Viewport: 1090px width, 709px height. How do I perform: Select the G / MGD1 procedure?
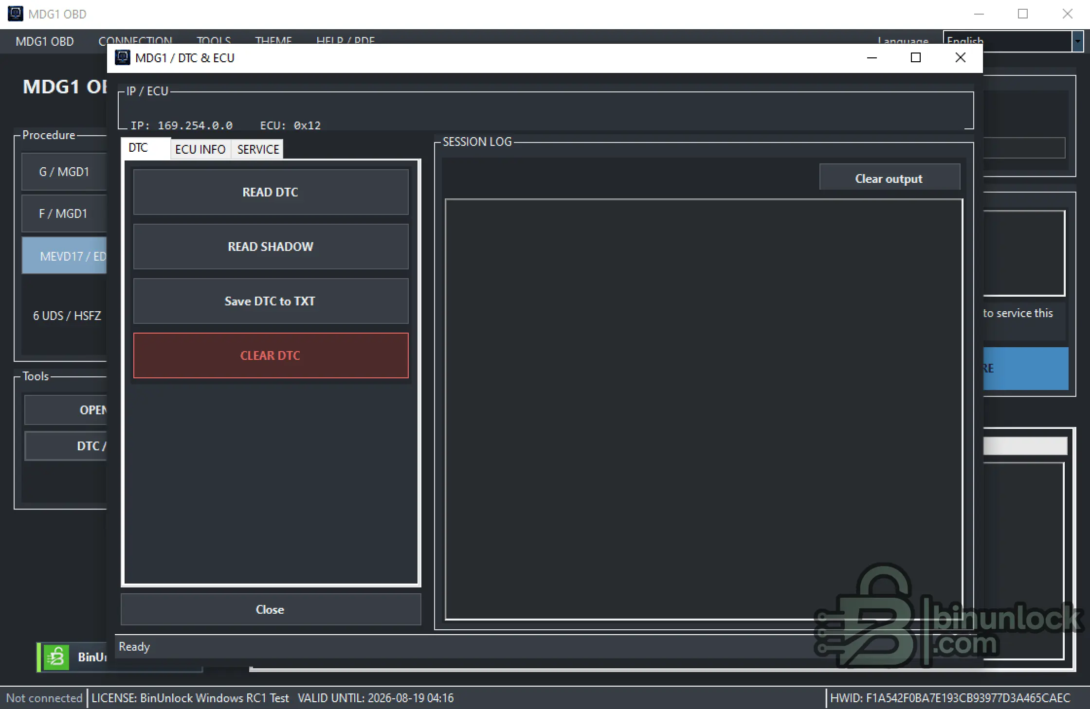[x=64, y=172]
